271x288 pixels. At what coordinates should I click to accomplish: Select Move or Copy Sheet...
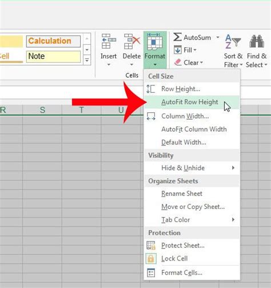[x=192, y=207]
